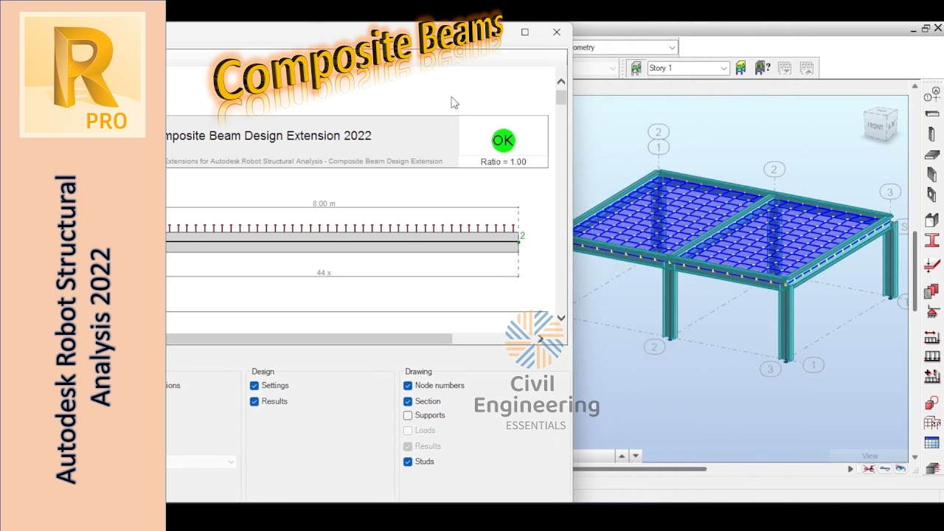The width and height of the screenshot is (944, 531).
Task: Click the thickness definition icon in right toolbar
Action: (x=932, y=265)
